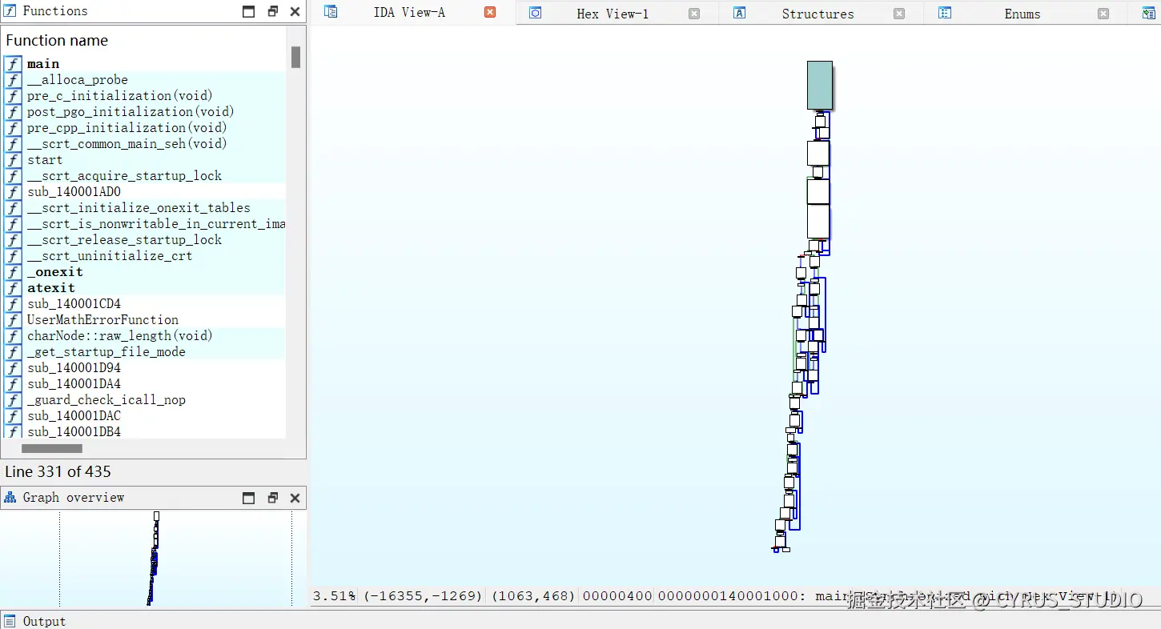Switch to the Hex View-1 tab
This screenshot has width=1161, height=629.
(x=613, y=14)
